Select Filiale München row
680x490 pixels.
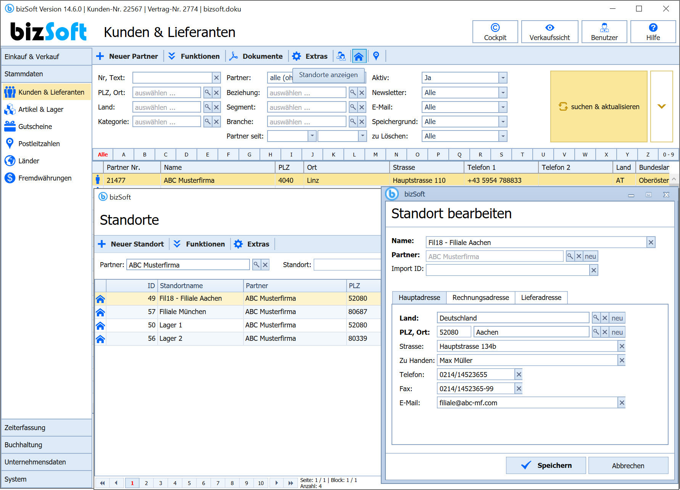pos(238,312)
